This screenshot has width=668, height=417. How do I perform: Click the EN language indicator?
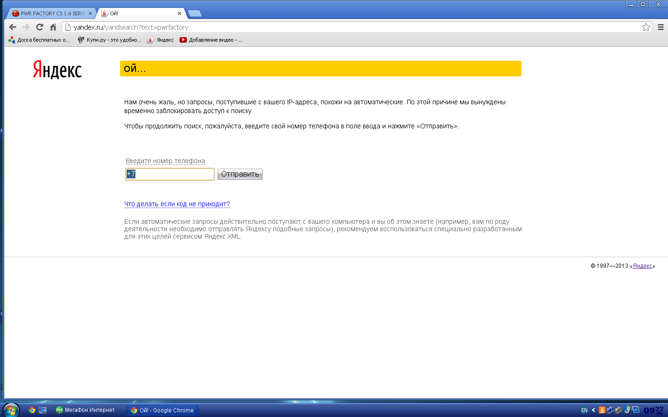coord(584,411)
